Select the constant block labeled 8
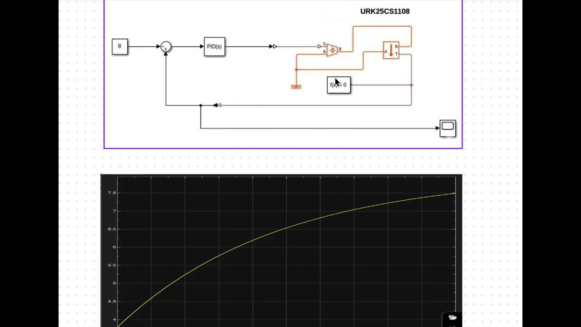 [x=119, y=46]
